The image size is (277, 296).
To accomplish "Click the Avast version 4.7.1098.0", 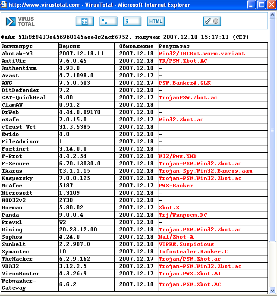I will (x=76, y=76).
